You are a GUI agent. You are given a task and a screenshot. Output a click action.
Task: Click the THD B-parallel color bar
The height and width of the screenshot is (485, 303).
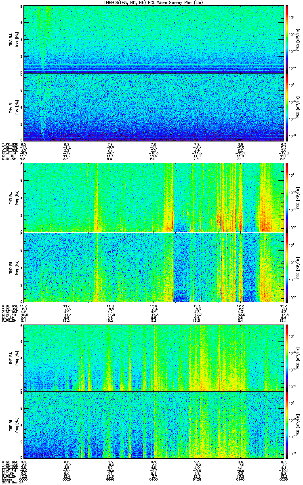coord(287,267)
